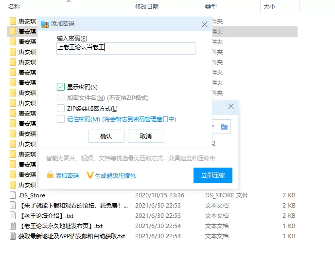Image resolution: width=335 pixels, height=268 pixels.
Task: Click the browse folder icon in compression window
Action: pyautogui.click(x=224, y=127)
